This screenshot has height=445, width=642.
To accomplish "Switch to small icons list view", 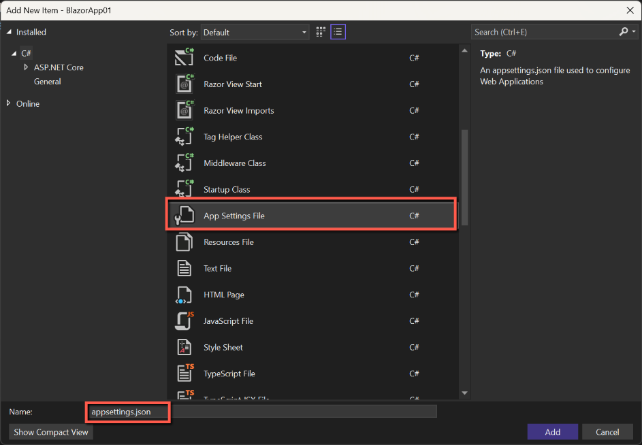I will [x=338, y=32].
